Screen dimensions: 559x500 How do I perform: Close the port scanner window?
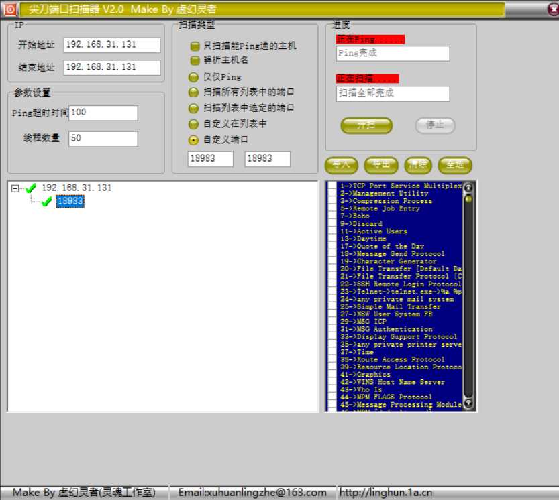click(553, 9)
